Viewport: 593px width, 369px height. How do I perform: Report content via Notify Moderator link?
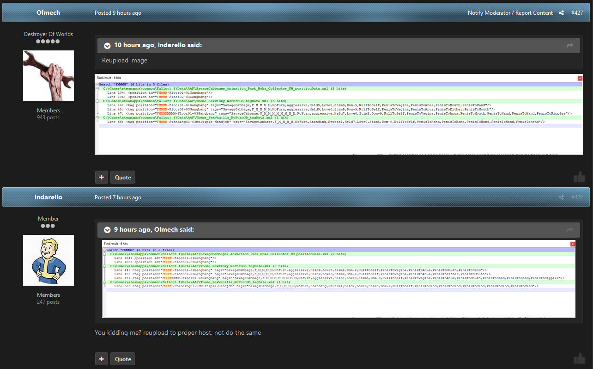(x=510, y=13)
